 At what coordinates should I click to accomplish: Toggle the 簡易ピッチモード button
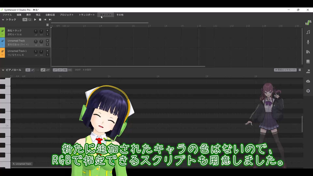click(x=285, y=70)
